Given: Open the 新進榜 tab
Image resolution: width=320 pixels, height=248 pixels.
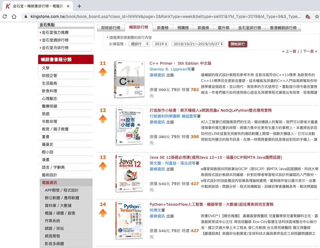Looking at the screenshot, I should [203, 28].
